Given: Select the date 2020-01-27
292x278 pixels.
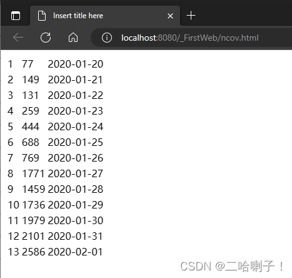Looking at the screenshot, I should point(76,173).
